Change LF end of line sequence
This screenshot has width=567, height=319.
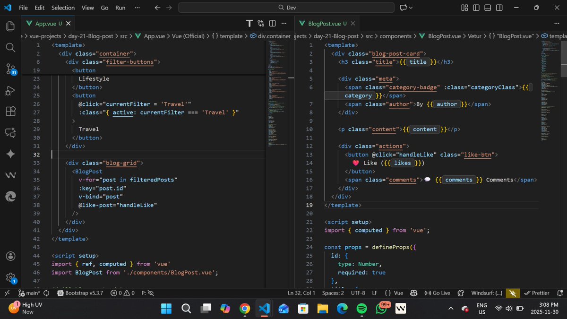[375, 293]
